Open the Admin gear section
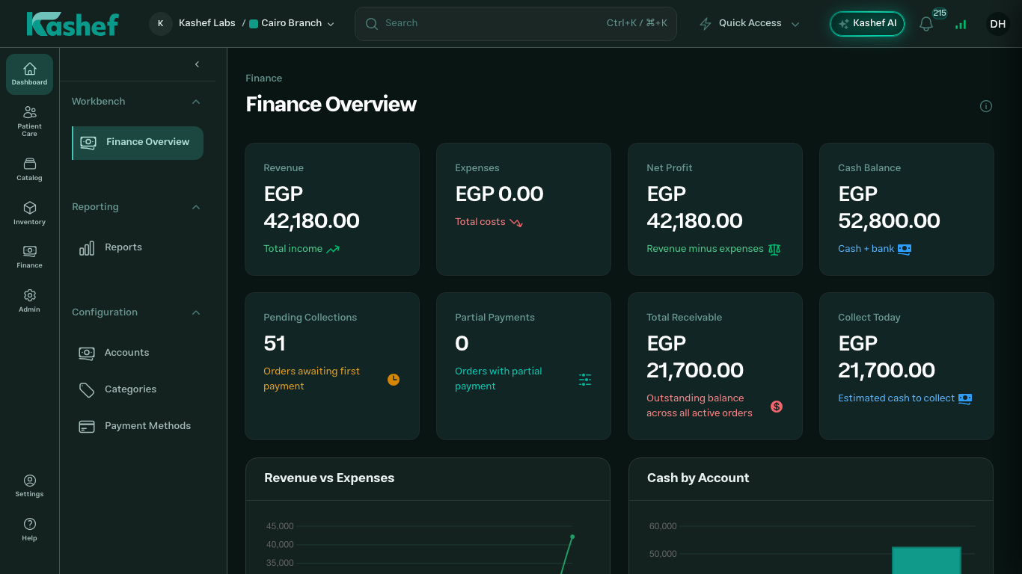 pos(29,300)
